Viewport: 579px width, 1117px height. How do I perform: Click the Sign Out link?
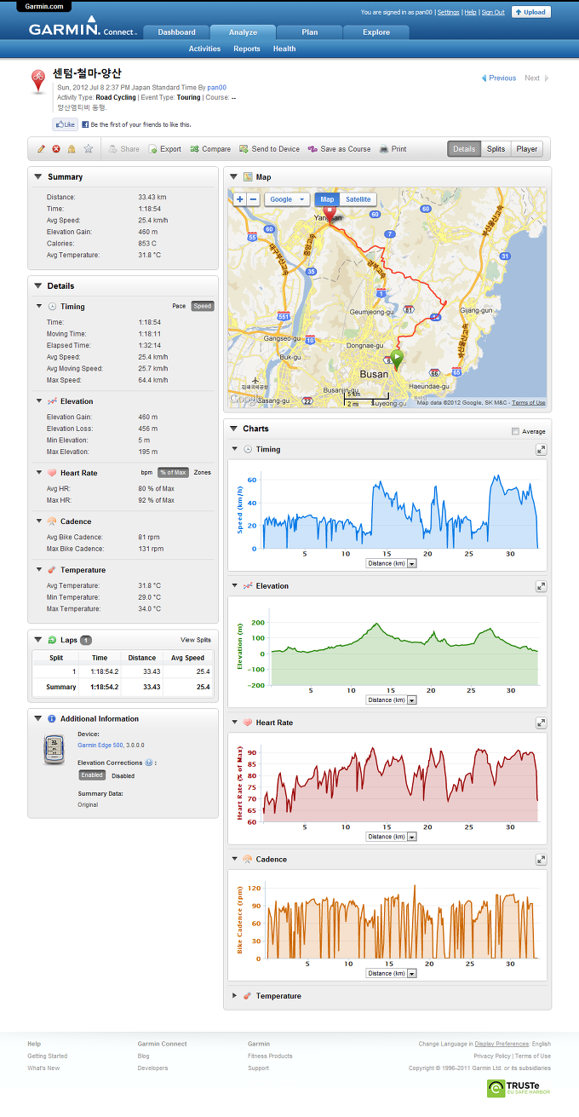click(x=493, y=13)
